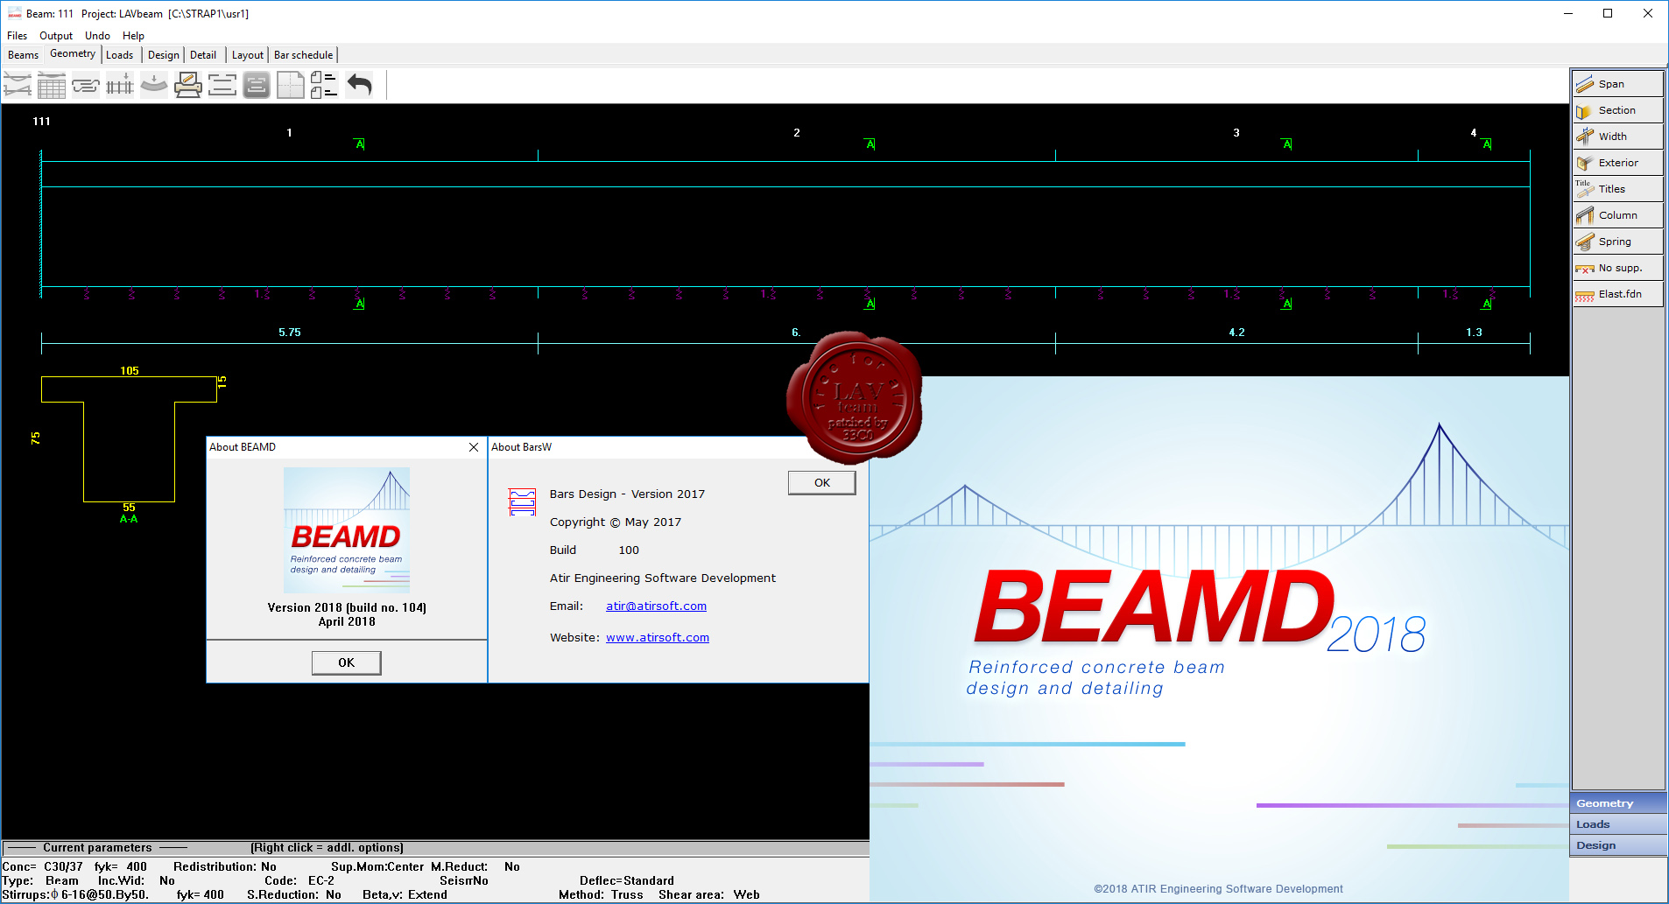This screenshot has width=1669, height=904.
Task: Click the 5.75 span length dimension
Action: pos(290,333)
